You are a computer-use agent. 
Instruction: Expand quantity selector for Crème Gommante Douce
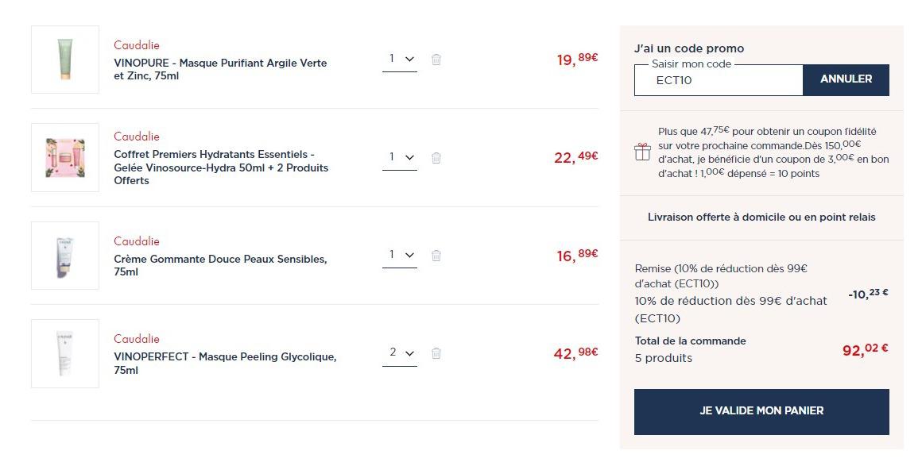click(400, 256)
